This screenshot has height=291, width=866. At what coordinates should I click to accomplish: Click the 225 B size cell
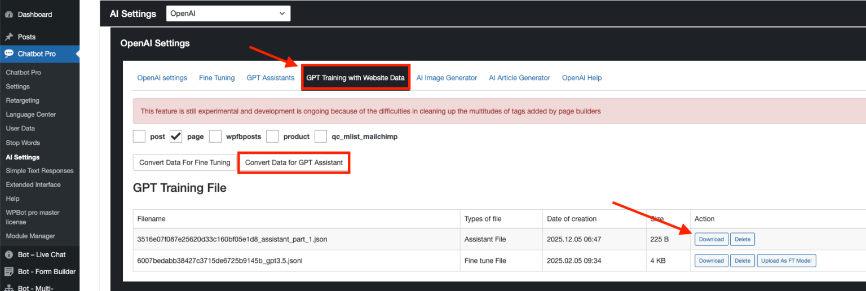pos(668,239)
